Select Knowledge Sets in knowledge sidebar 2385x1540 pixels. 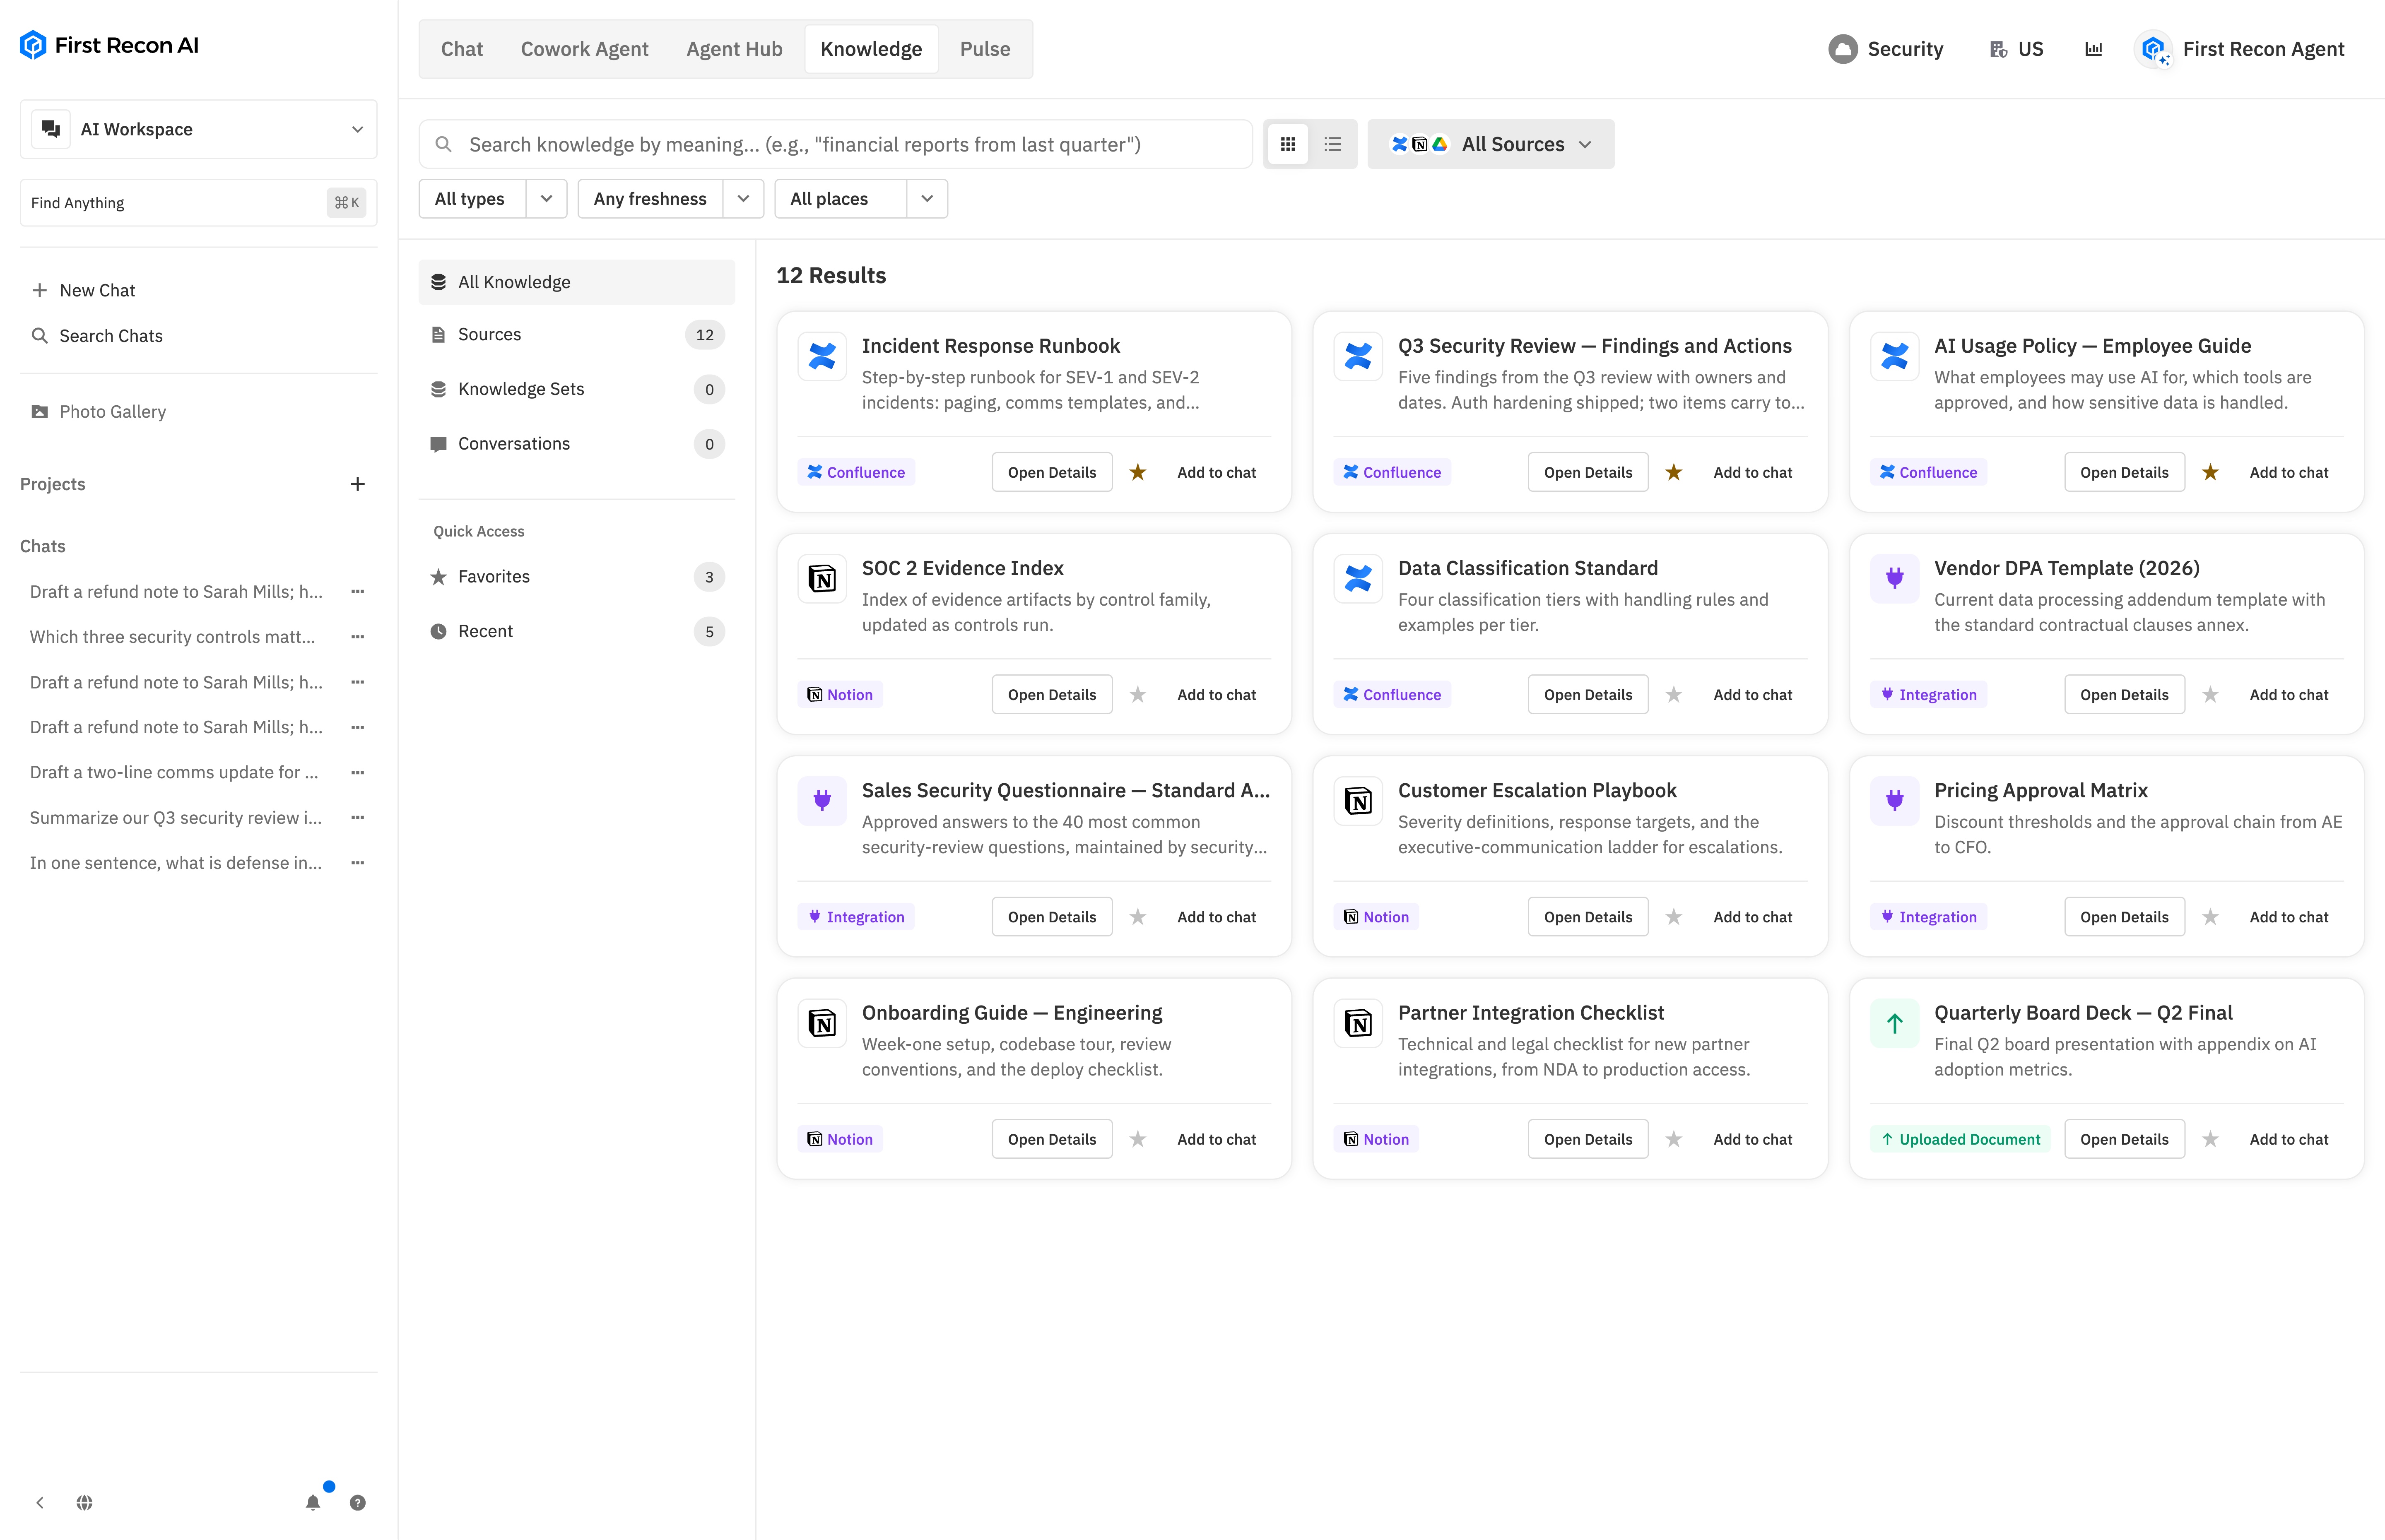577,389
